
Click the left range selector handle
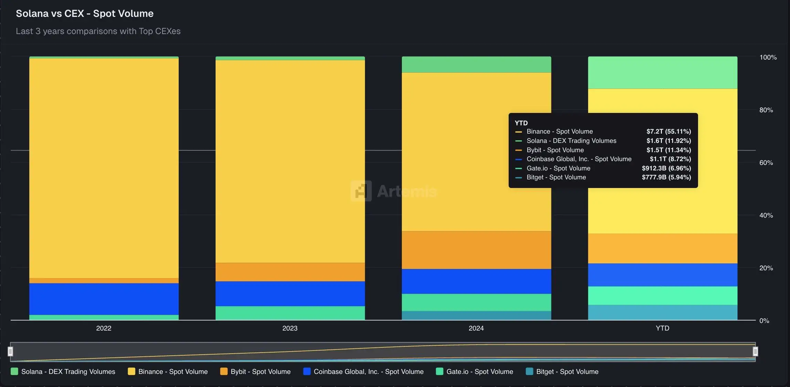(11, 351)
